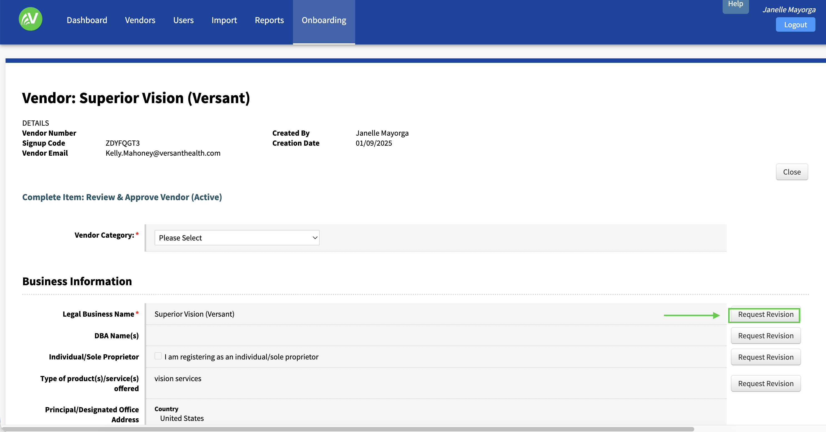Click the horizontal scrollbar at bottom
Image resolution: width=826 pixels, height=432 pixels.
point(348,429)
